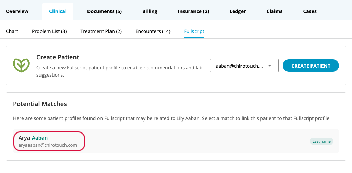The height and width of the screenshot is (173, 352).
Task: Switch to the Claims tab
Action: 274,11
